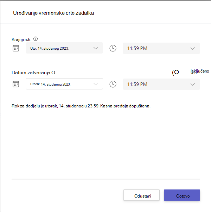Click the calendar icon under Datum zatvaranja
211x212 pixels.
coord(16,84)
